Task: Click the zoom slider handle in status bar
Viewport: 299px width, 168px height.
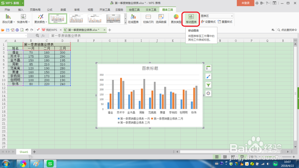Action: click(277, 157)
